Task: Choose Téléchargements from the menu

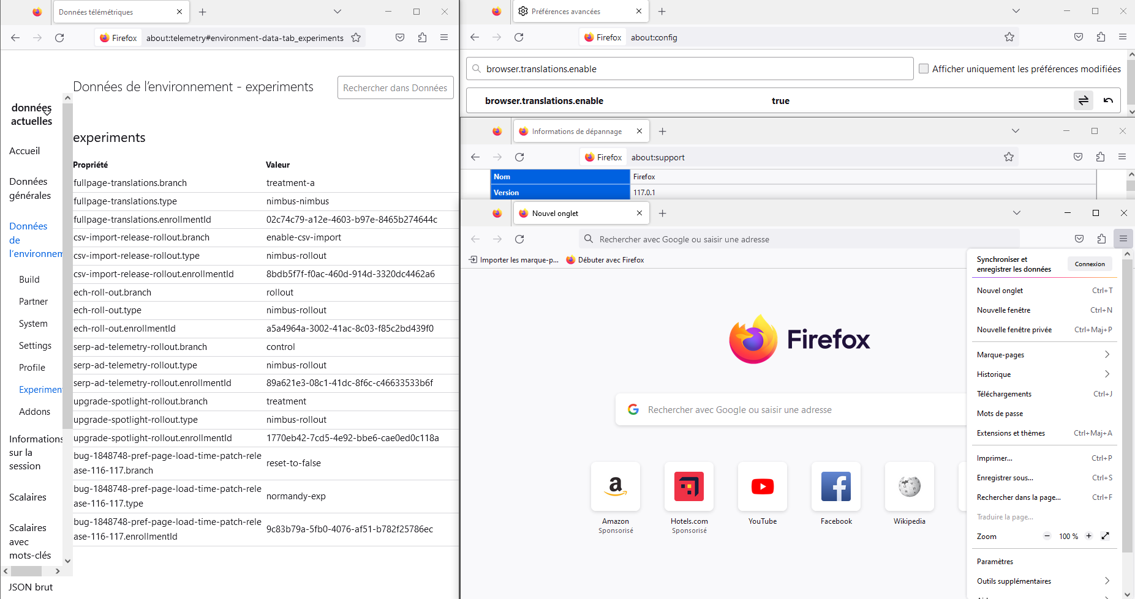Action: point(1044,394)
